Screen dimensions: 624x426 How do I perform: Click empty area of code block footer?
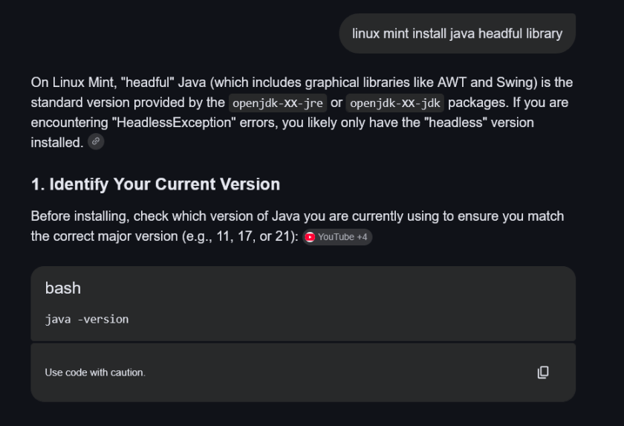coord(334,372)
